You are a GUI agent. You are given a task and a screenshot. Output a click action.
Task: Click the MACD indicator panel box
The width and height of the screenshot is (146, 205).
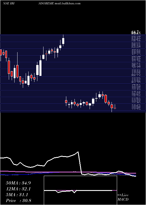pos(80,190)
